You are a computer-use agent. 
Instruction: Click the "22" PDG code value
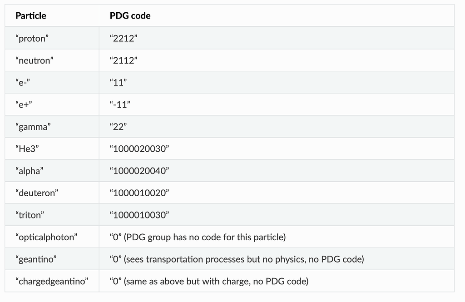[118, 127]
